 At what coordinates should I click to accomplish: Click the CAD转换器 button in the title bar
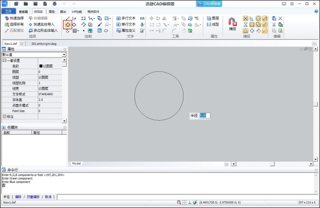[x=209, y=4]
